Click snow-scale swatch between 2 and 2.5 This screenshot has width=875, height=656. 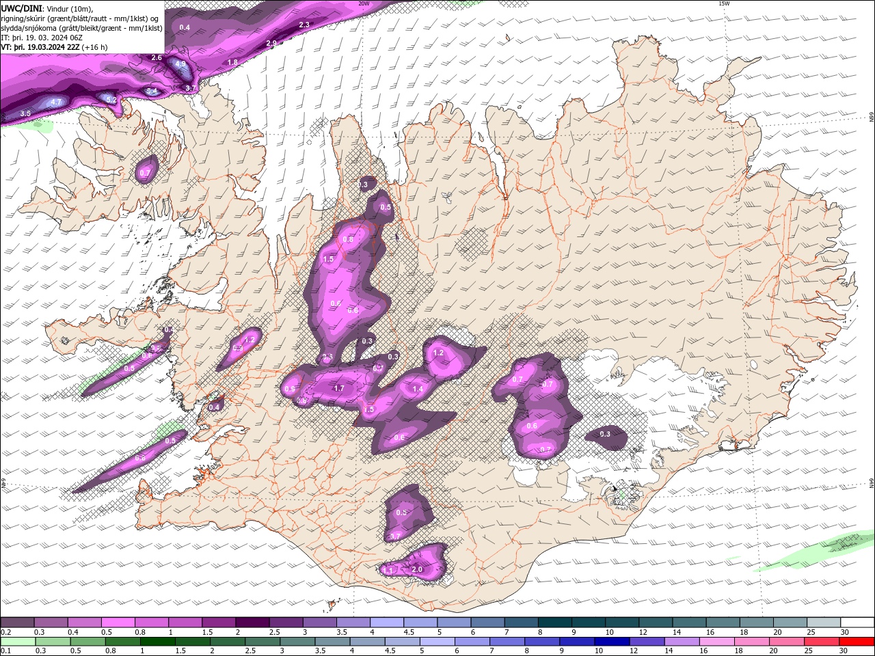pyautogui.click(x=252, y=623)
